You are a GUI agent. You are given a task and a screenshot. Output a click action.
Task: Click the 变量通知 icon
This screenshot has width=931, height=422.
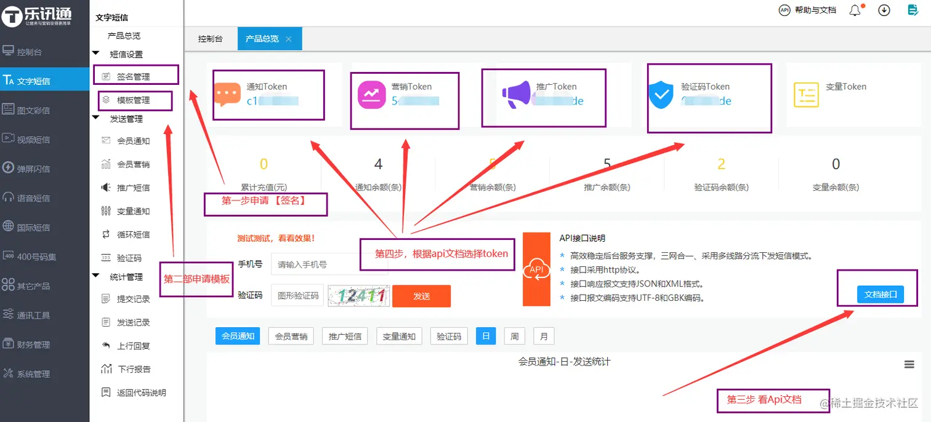tap(105, 211)
